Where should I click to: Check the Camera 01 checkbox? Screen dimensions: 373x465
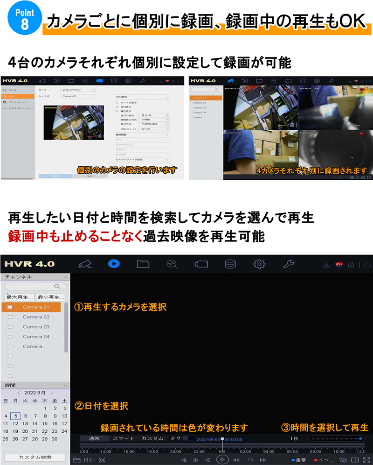(10, 307)
